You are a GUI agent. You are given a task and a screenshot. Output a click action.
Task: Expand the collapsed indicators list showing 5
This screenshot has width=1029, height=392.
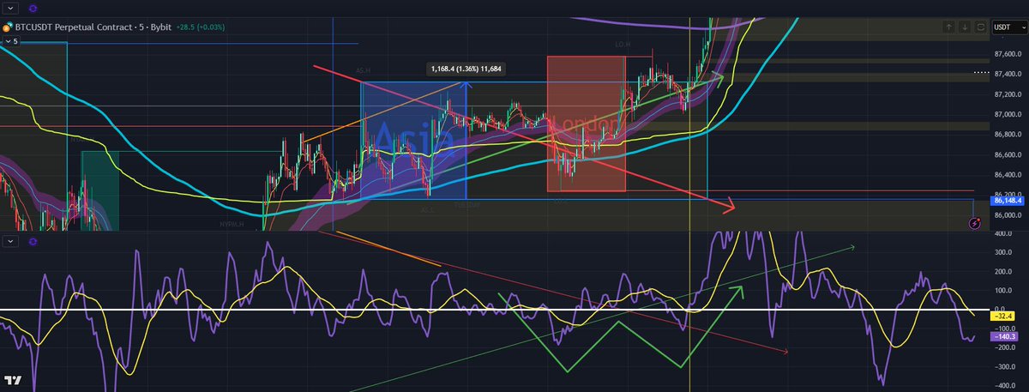pos(12,40)
